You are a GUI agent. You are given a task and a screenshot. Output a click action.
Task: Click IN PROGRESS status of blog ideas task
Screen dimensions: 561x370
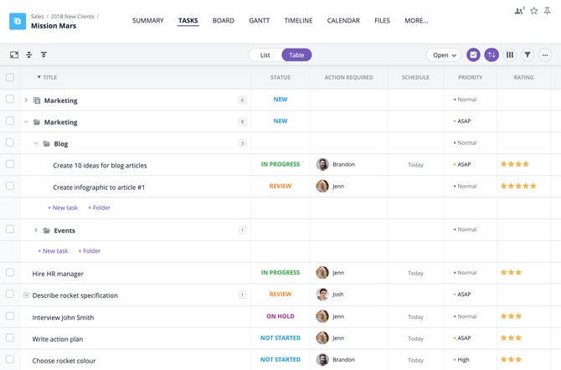click(x=280, y=164)
